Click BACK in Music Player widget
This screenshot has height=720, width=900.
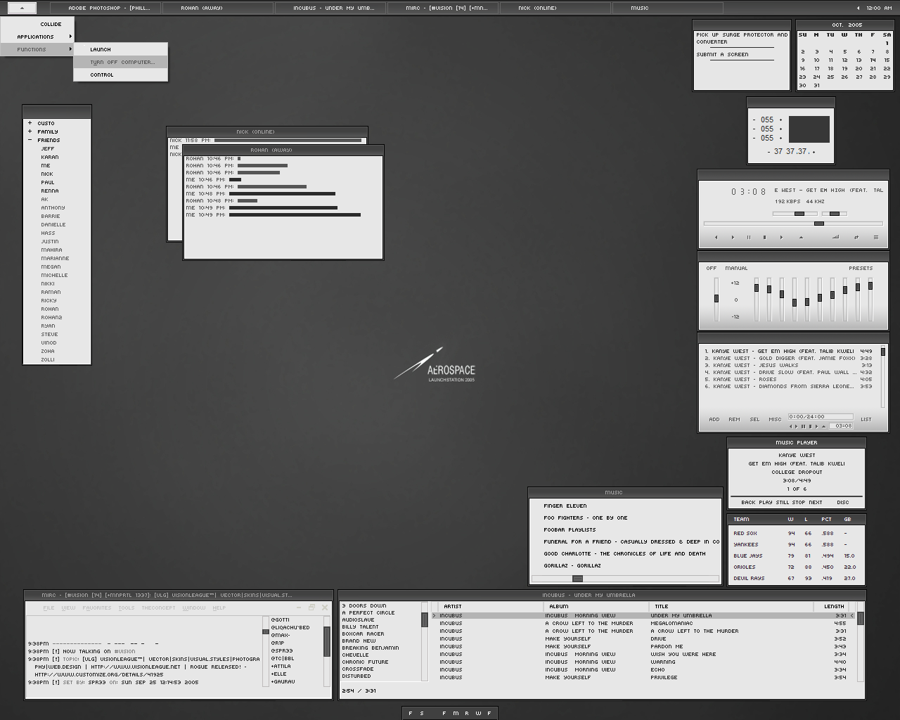pos(748,502)
